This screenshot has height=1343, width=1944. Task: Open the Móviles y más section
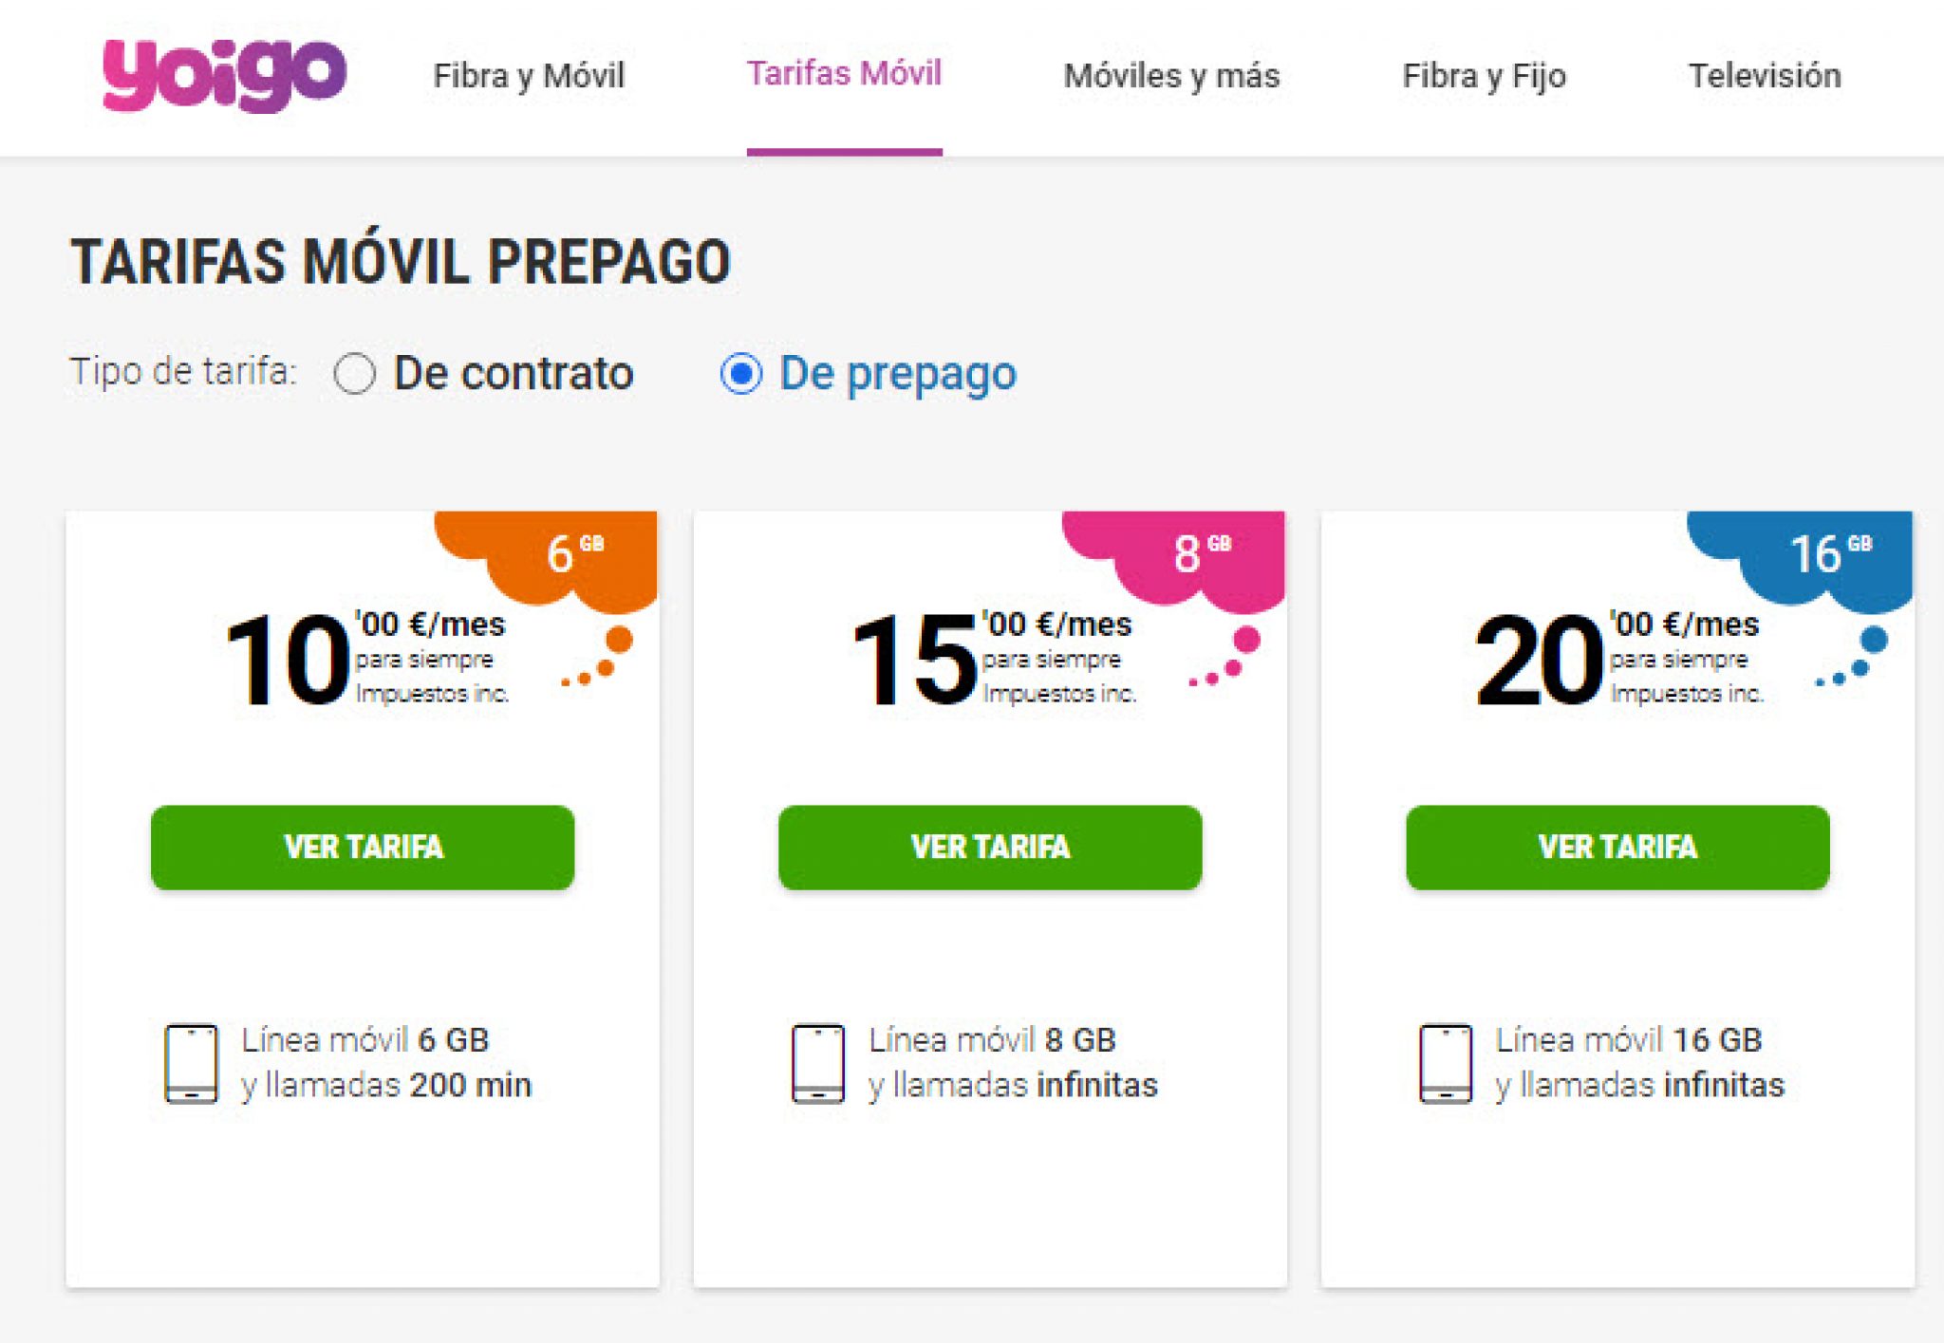[x=1173, y=76]
